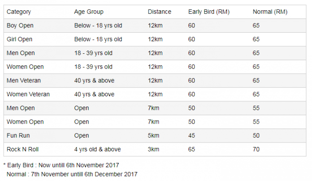Click Women Veteran 40 yrs & above cell
Viewport: 312px width, 181px height.
(x=94, y=94)
